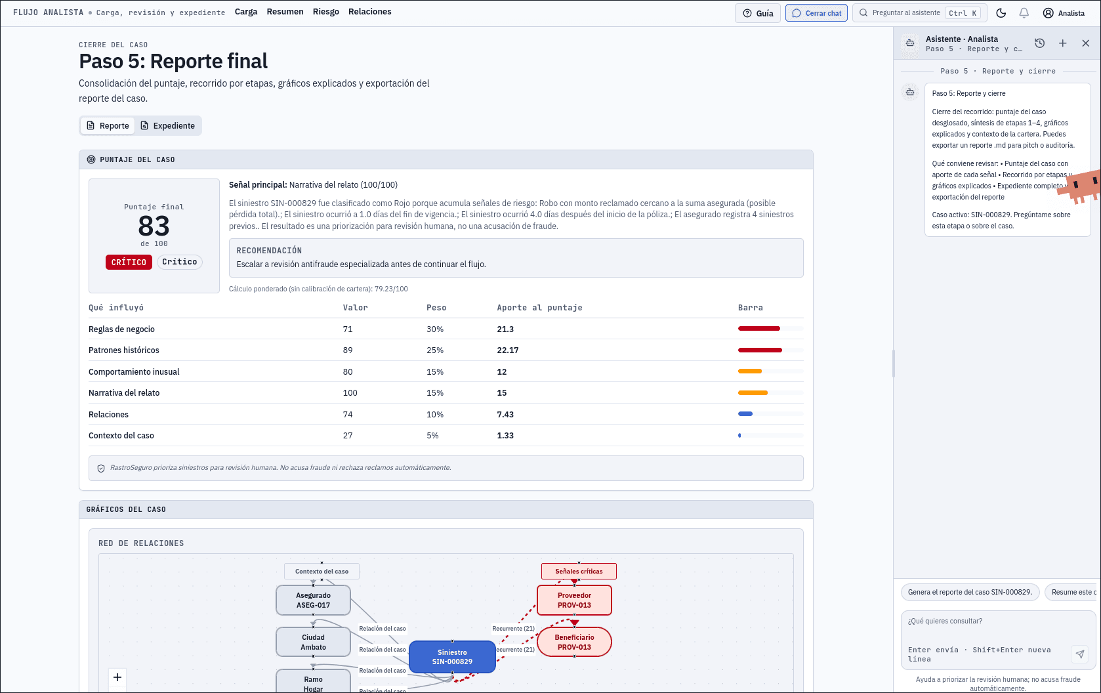Select the Proveedor PROV-013 node
Screen dimensions: 1101x693
coord(574,600)
